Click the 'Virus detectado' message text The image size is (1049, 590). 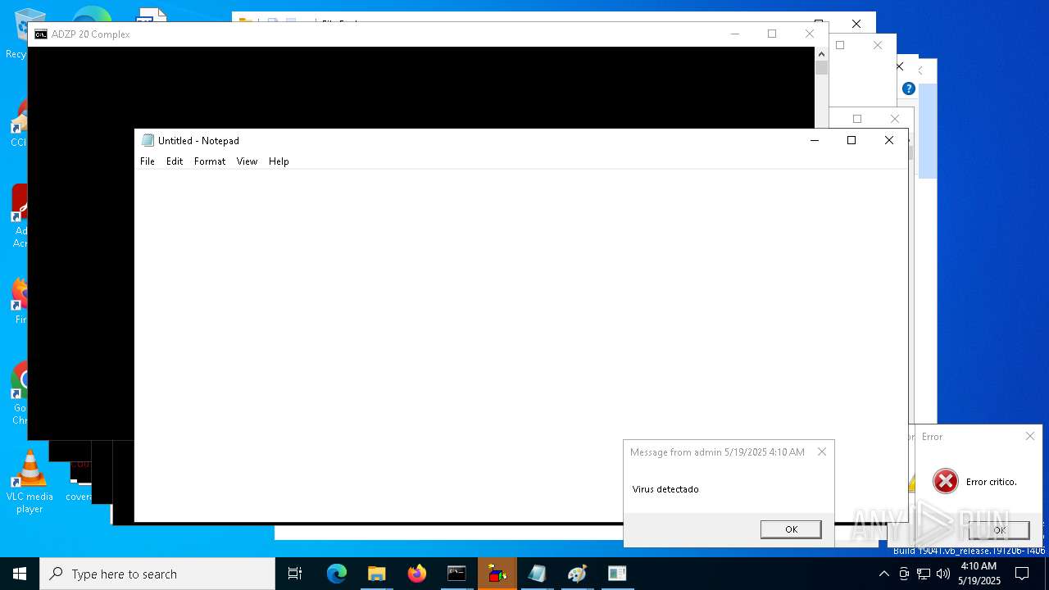click(665, 489)
